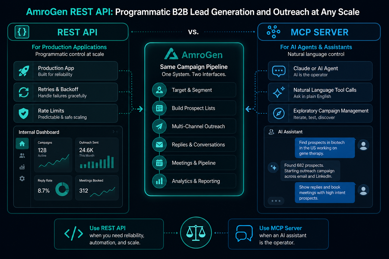This screenshot has height=259, width=389.
Task: Select the Replies & Conversations step
Action: [x=194, y=144]
